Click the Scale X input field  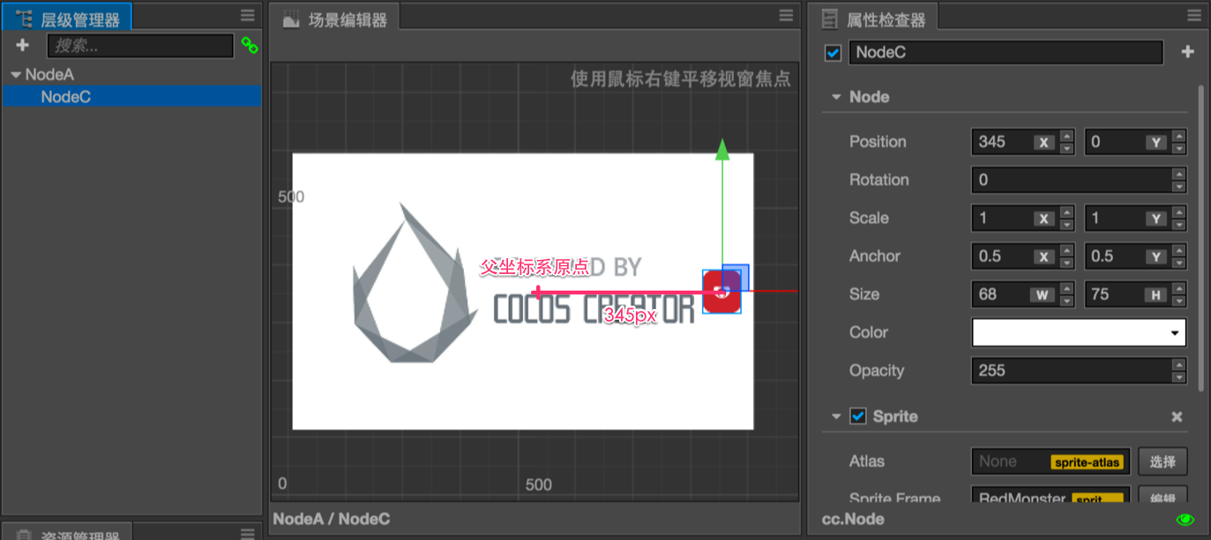click(x=1015, y=218)
